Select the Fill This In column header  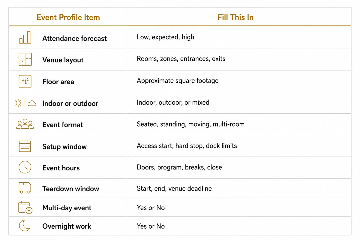(x=235, y=17)
